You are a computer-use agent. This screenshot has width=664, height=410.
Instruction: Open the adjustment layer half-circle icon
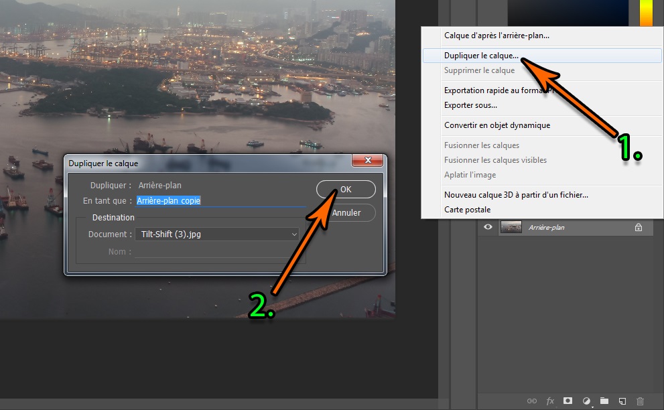(586, 401)
